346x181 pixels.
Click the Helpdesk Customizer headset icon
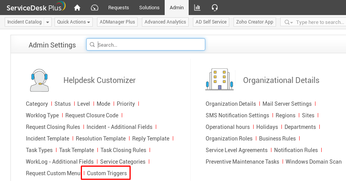click(39, 80)
